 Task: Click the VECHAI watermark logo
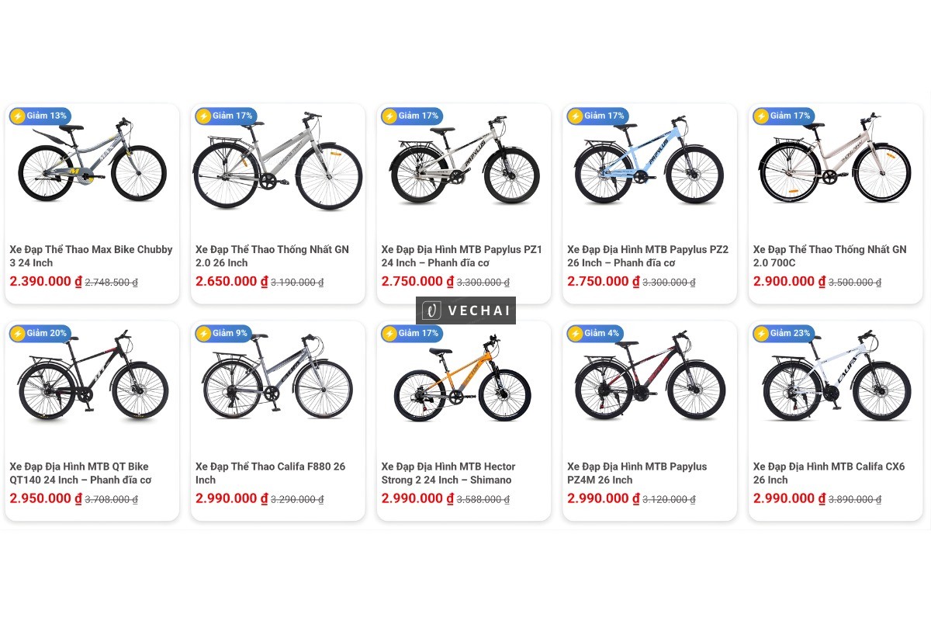465,310
